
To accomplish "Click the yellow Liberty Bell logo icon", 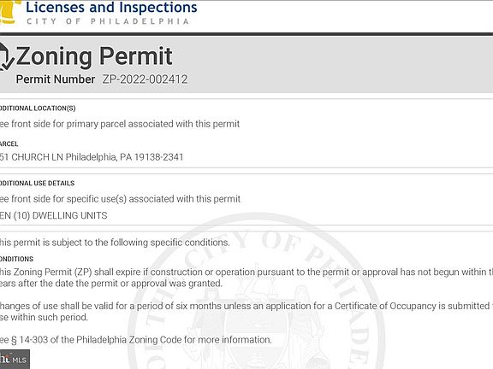I will pos(9,12).
